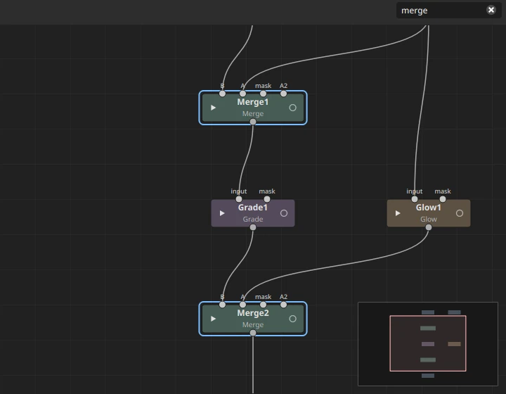Toggle the circle indicator on Grade1

click(284, 213)
